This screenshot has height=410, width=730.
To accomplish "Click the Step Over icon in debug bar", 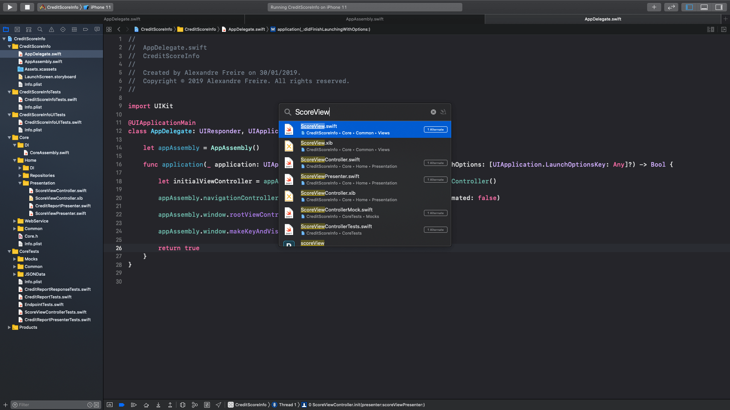I will coord(134,405).
